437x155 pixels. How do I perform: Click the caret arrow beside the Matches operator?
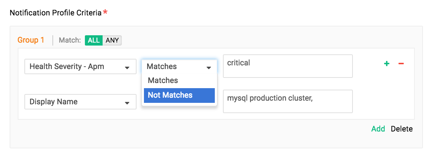click(209, 68)
